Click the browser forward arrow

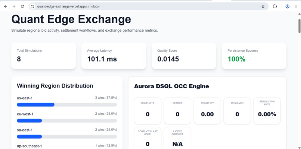point(14,6)
